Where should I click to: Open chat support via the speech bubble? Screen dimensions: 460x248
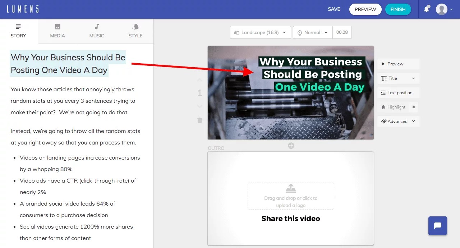point(437,226)
